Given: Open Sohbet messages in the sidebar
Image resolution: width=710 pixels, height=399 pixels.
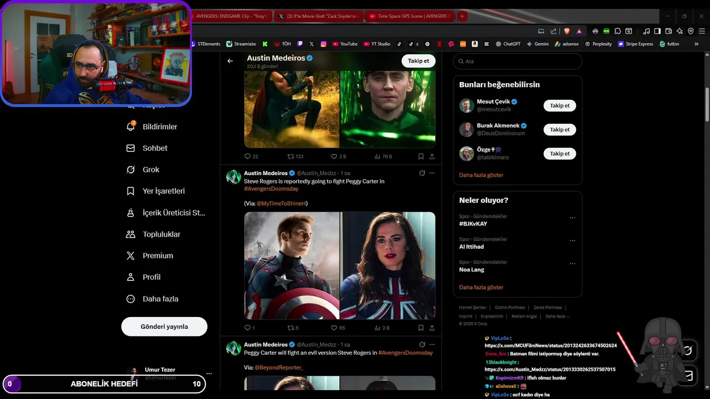Looking at the screenshot, I should [x=147, y=148].
